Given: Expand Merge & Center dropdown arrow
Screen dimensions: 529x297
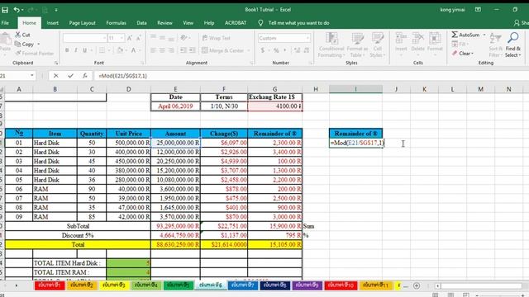Looking at the screenshot, I should (x=249, y=50).
